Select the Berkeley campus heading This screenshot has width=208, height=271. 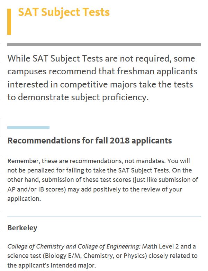point(22,228)
